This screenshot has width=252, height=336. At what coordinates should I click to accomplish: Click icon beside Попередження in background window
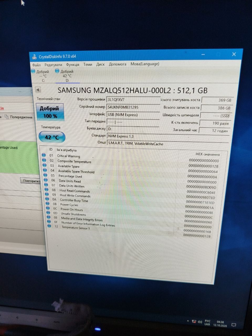coord(7,117)
